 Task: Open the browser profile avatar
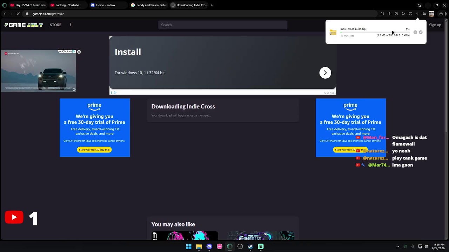tap(431, 14)
